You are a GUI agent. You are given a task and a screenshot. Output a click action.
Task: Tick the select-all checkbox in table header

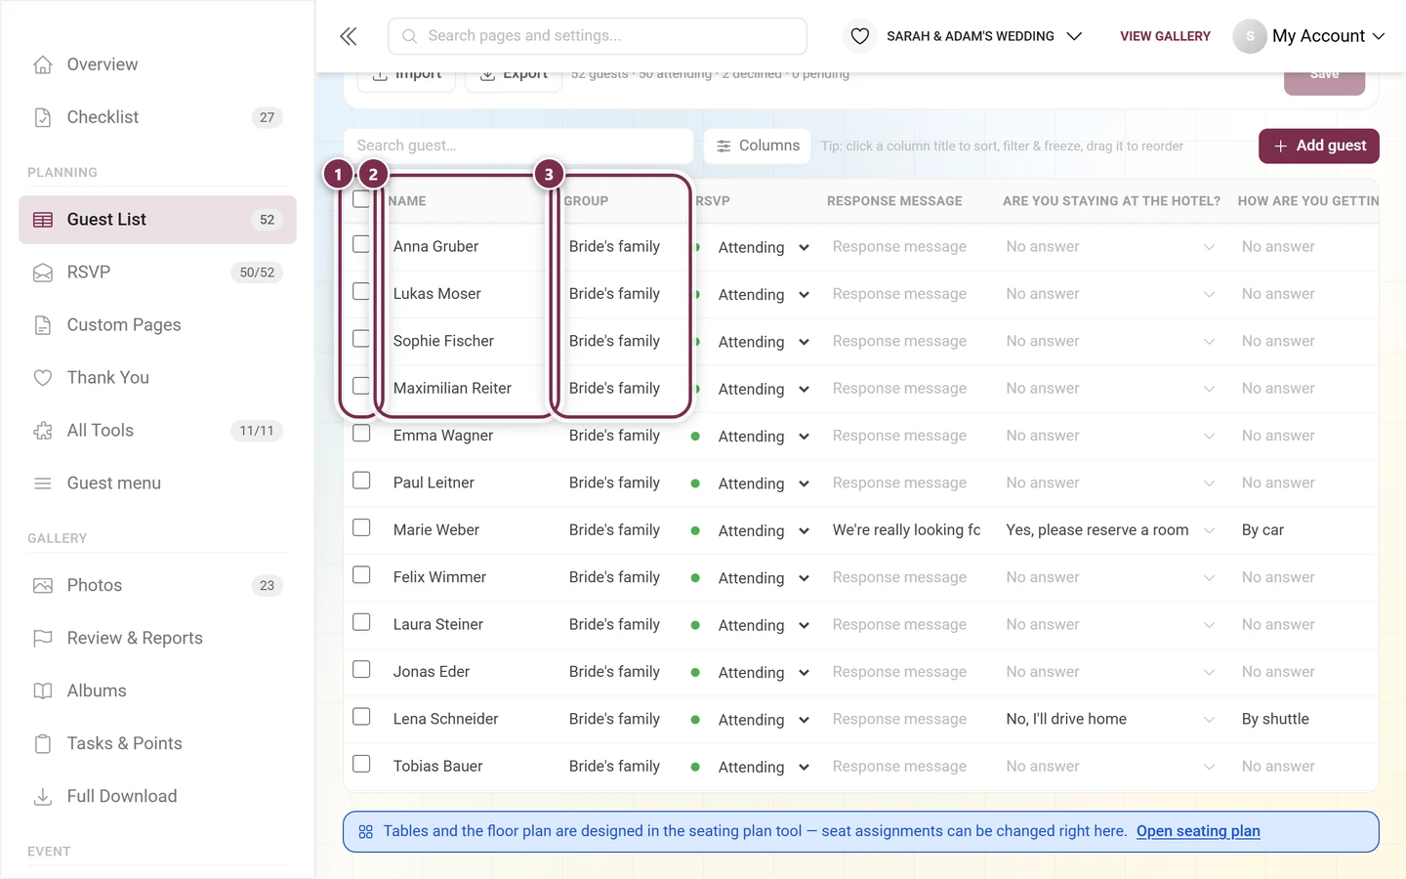[x=361, y=199]
